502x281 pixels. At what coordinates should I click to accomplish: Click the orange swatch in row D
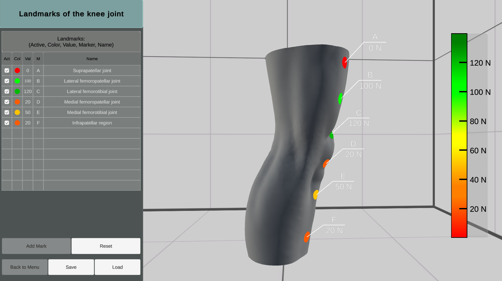17,102
